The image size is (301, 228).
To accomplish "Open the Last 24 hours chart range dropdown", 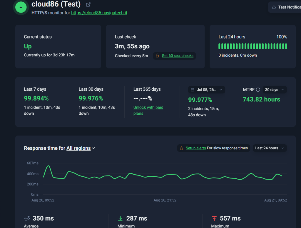I will 270,148.
